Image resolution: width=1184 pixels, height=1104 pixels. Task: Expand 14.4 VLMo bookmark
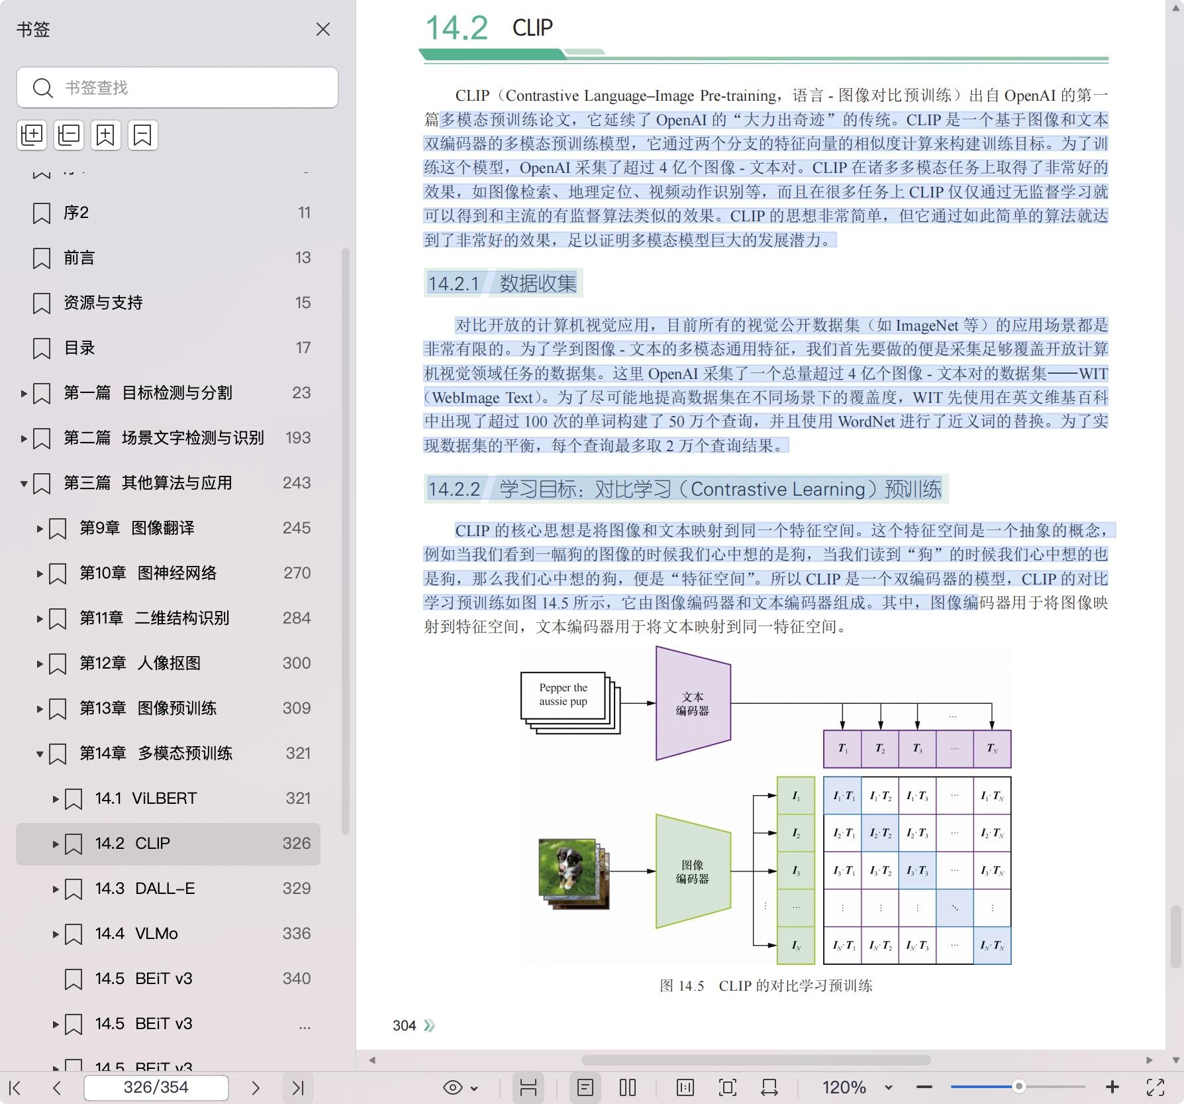point(56,934)
